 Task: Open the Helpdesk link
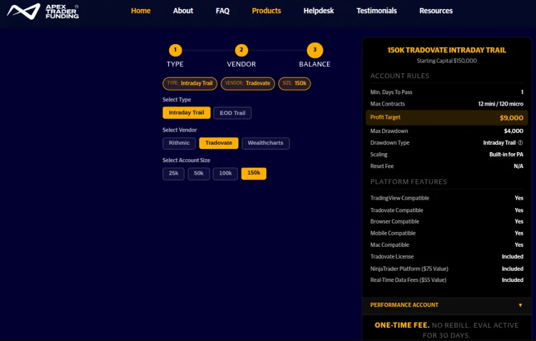coord(319,11)
